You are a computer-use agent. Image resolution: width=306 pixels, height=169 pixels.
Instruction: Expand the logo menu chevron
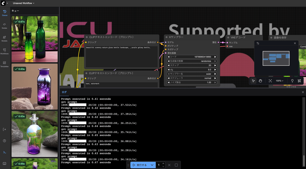(7, 3)
